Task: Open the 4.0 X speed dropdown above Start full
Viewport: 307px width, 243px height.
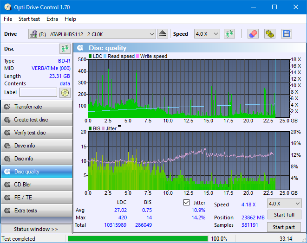Action: pos(284,204)
